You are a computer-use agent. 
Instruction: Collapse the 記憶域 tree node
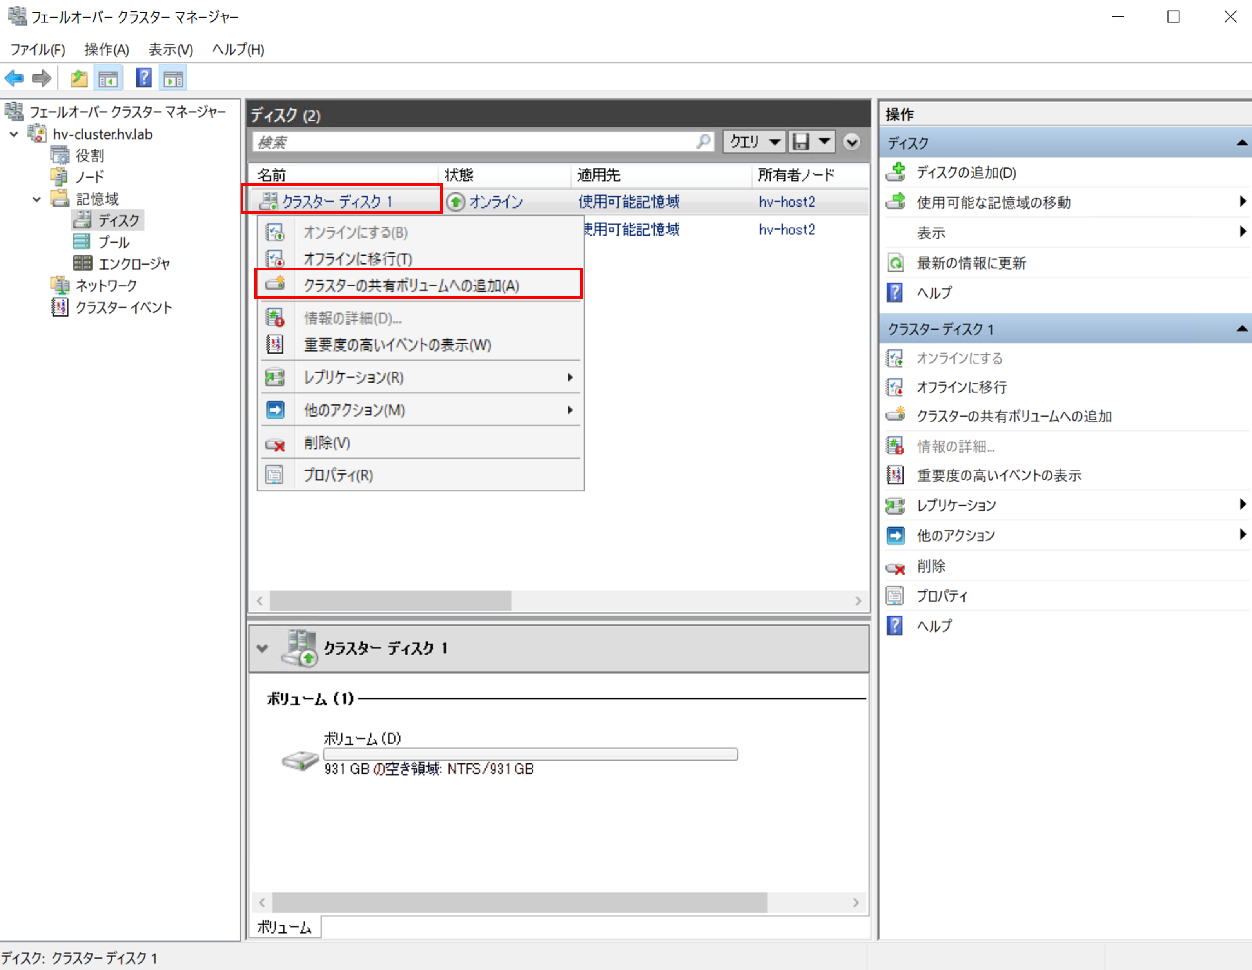(x=37, y=199)
